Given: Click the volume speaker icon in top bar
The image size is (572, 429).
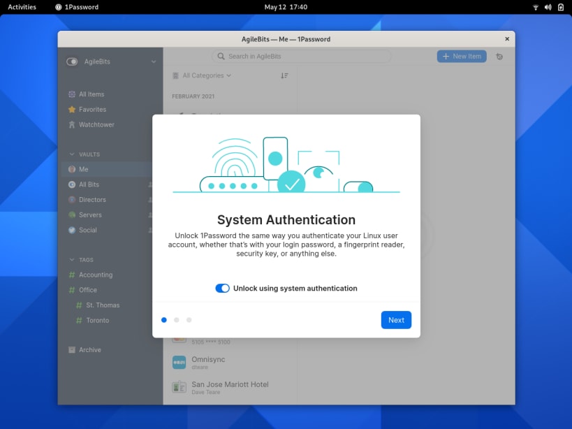Looking at the screenshot, I should point(548,7).
